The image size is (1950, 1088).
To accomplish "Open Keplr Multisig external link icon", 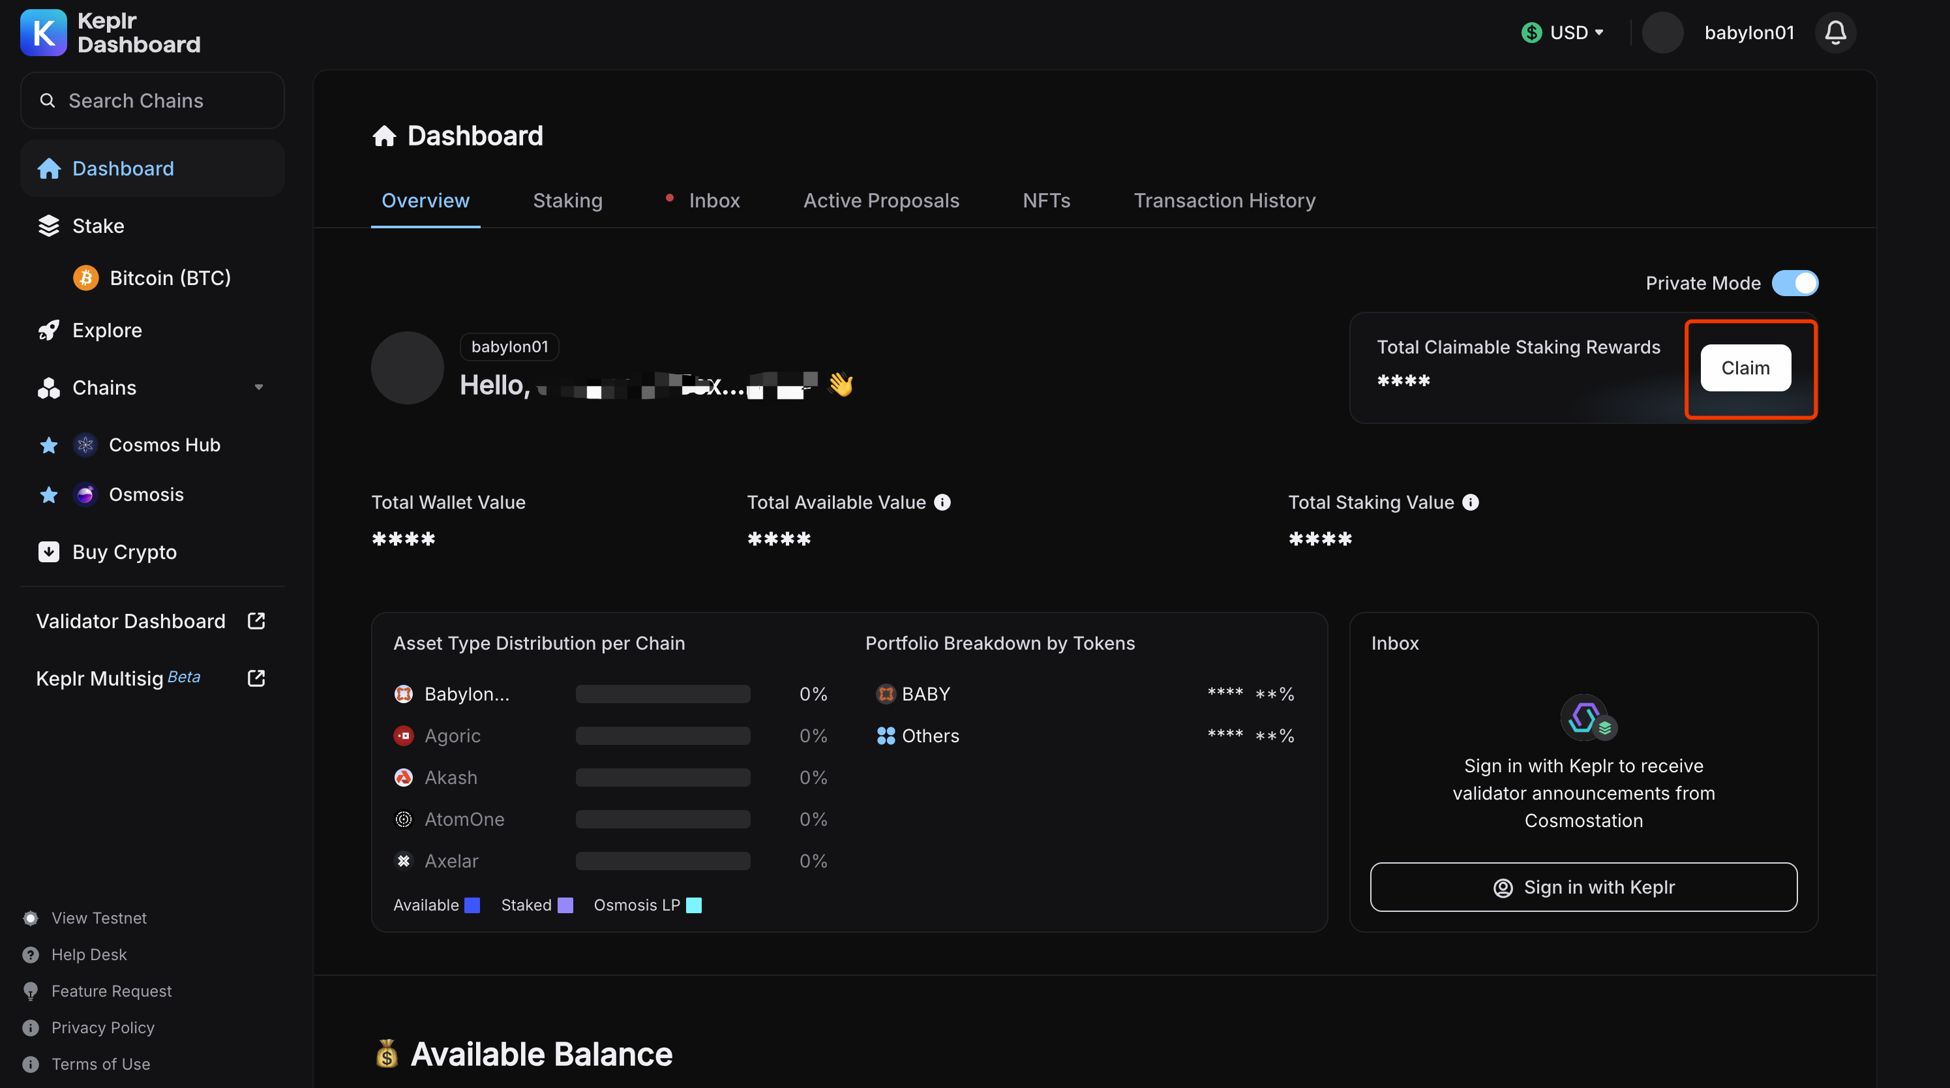I will [x=256, y=678].
